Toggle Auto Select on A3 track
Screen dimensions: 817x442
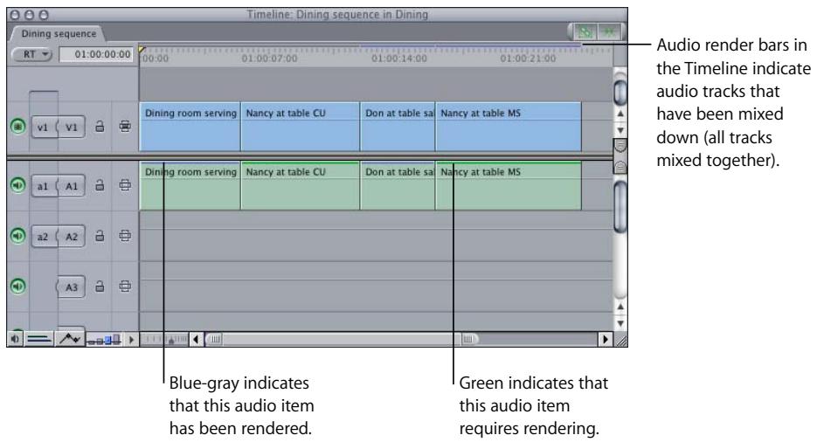tap(125, 287)
